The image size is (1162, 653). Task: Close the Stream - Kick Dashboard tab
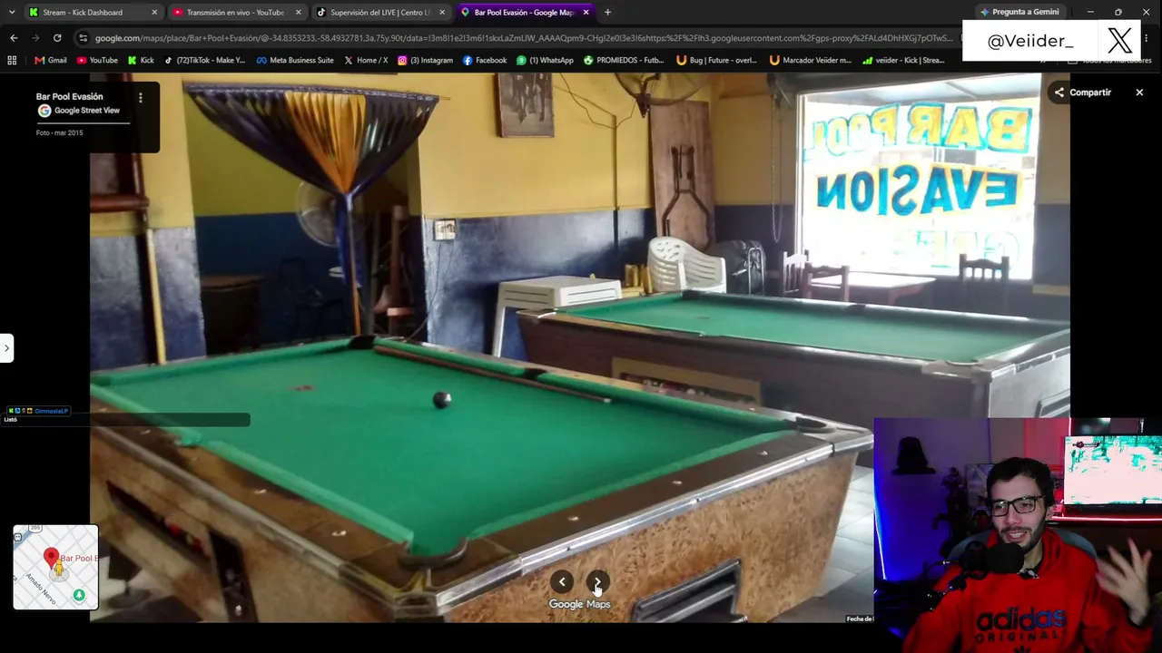tap(154, 13)
